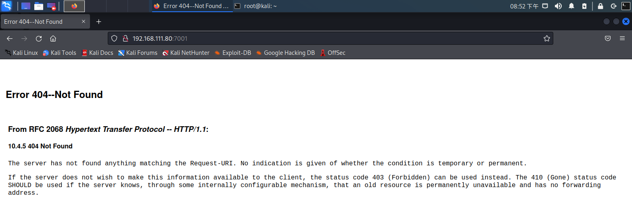
Task: Open the file manager from panel
Action: tap(39, 6)
